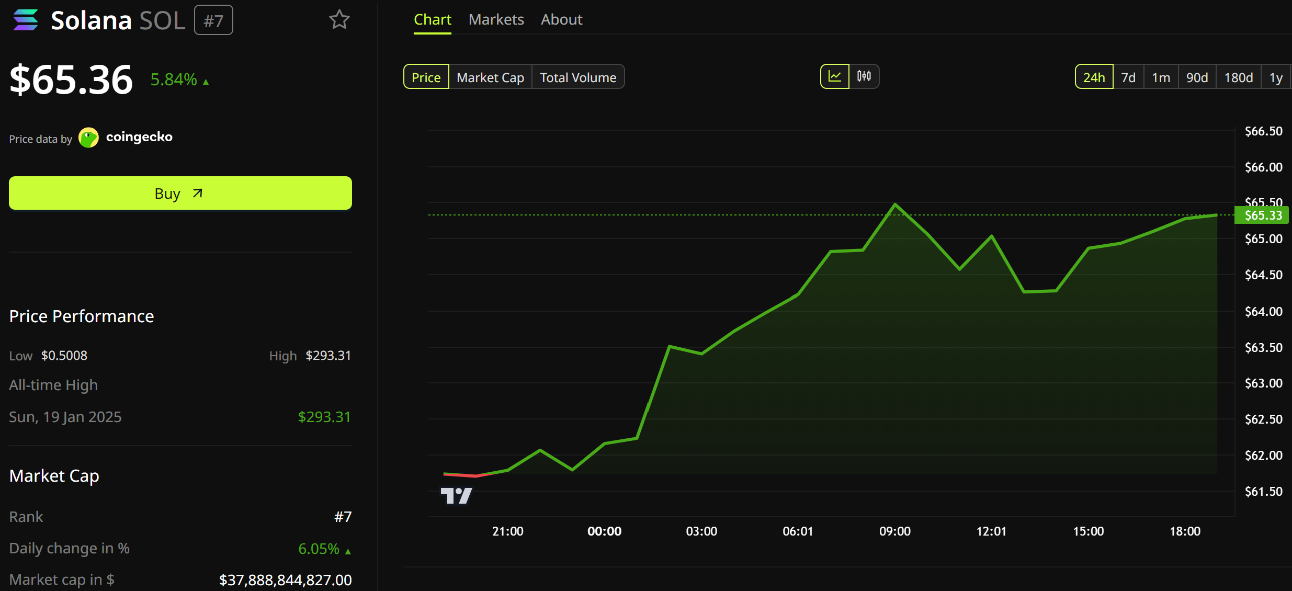Click the Price data by label
Viewport: 1292px width, 591px height.
40,139
